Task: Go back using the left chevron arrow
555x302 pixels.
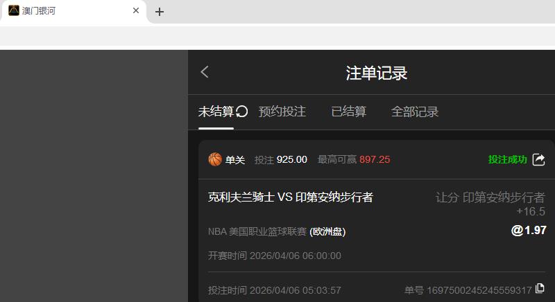Action: pos(205,72)
